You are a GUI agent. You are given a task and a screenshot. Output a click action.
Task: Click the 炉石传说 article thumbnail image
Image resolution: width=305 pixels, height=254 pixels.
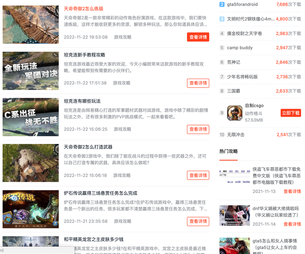tap(30, 209)
